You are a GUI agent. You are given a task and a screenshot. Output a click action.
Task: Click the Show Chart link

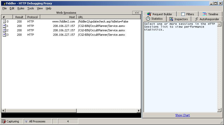(182, 115)
